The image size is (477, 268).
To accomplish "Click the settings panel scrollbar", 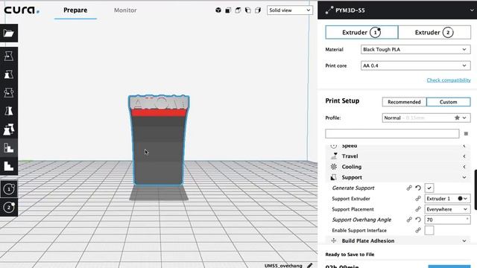I will pos(476,190).
